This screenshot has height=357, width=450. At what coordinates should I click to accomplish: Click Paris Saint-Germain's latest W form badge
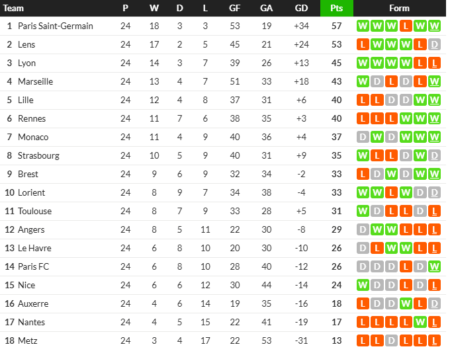(x=434, y=26)
